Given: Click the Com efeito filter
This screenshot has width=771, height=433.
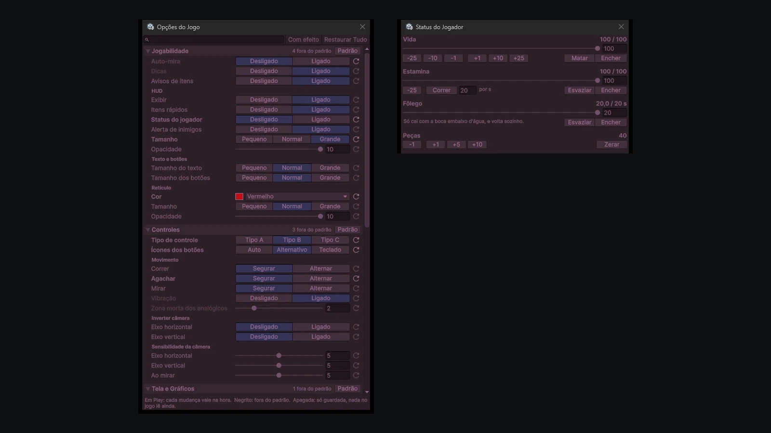Looking at the screenshot, I should 304,39.
